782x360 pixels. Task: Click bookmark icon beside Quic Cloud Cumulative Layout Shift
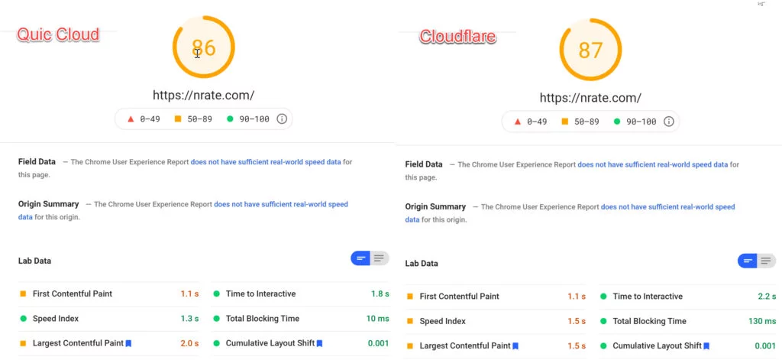[320, 343]
